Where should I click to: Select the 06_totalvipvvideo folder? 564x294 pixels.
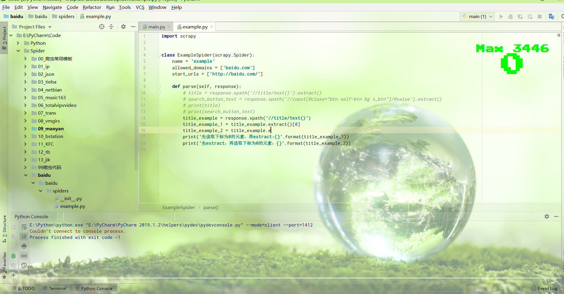57,105
